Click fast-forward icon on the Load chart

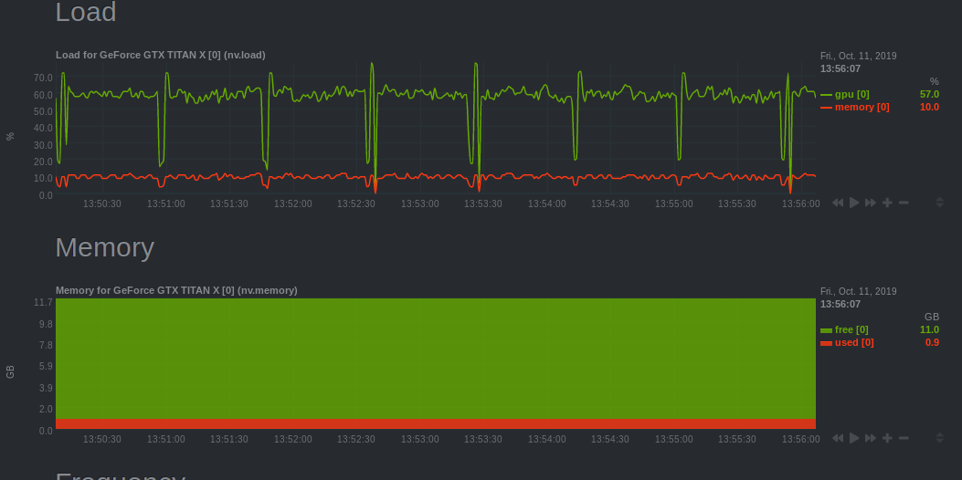(871, 203)
